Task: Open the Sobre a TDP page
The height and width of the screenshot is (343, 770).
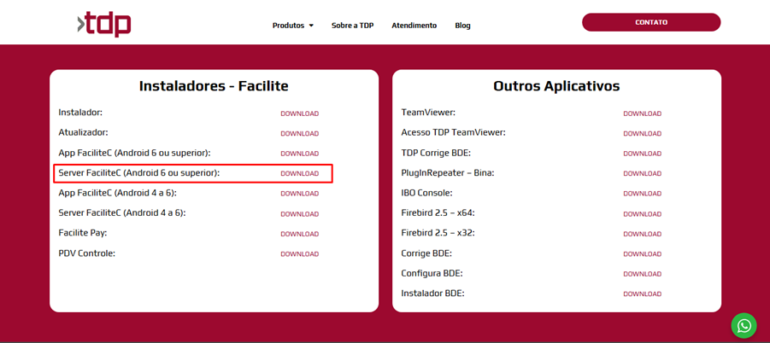Action: pyautogui.click(x=353, y=26)
